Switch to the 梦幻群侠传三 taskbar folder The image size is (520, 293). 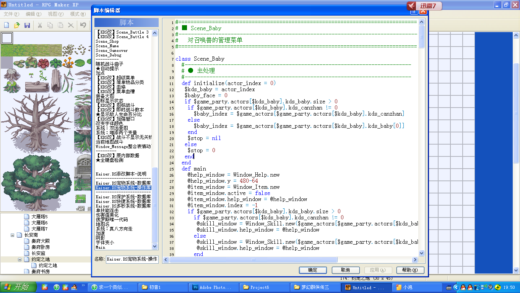pos(315,287)
